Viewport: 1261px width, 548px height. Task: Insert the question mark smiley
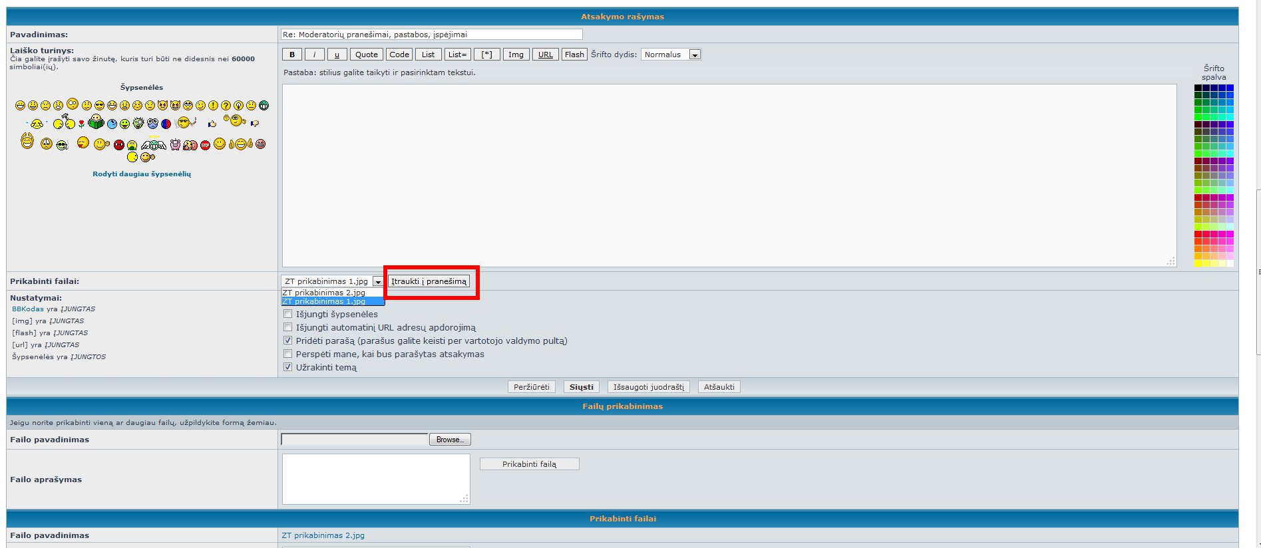[226, 106]
